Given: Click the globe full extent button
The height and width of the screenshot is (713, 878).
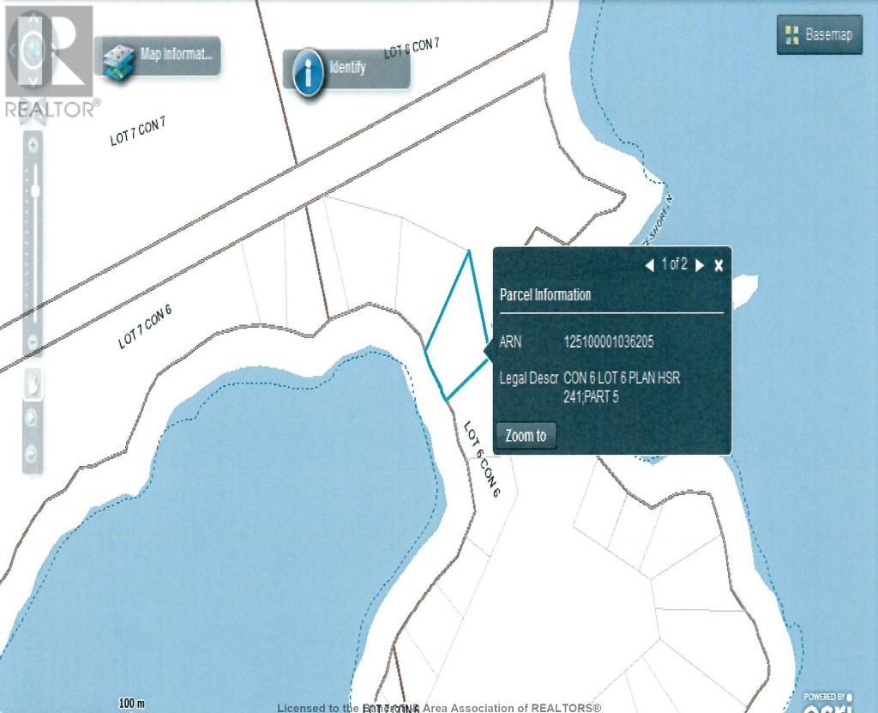Looking at the screenshot, I should point(34,49).
